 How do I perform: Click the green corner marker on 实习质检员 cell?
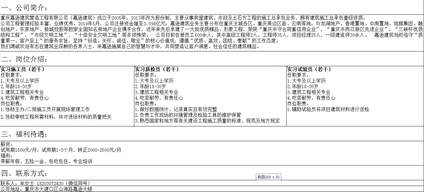(135, 67)
